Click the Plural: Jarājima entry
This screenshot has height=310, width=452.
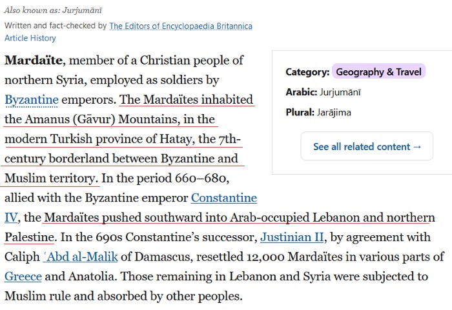click(320, 112)
